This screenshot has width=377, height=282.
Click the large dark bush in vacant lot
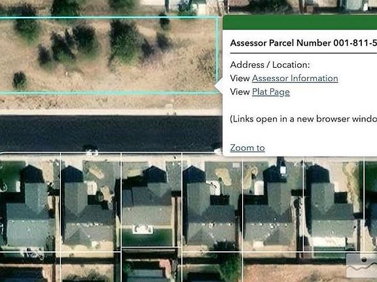(x=123, y=41)
